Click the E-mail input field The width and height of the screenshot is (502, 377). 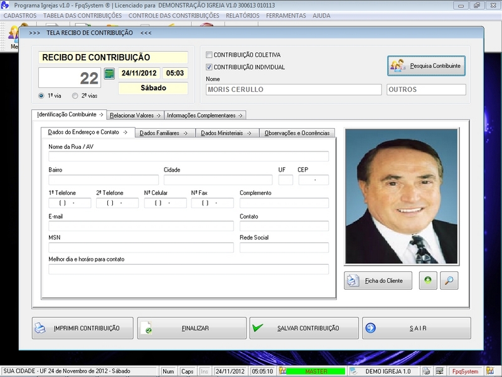tap(141, 226)
